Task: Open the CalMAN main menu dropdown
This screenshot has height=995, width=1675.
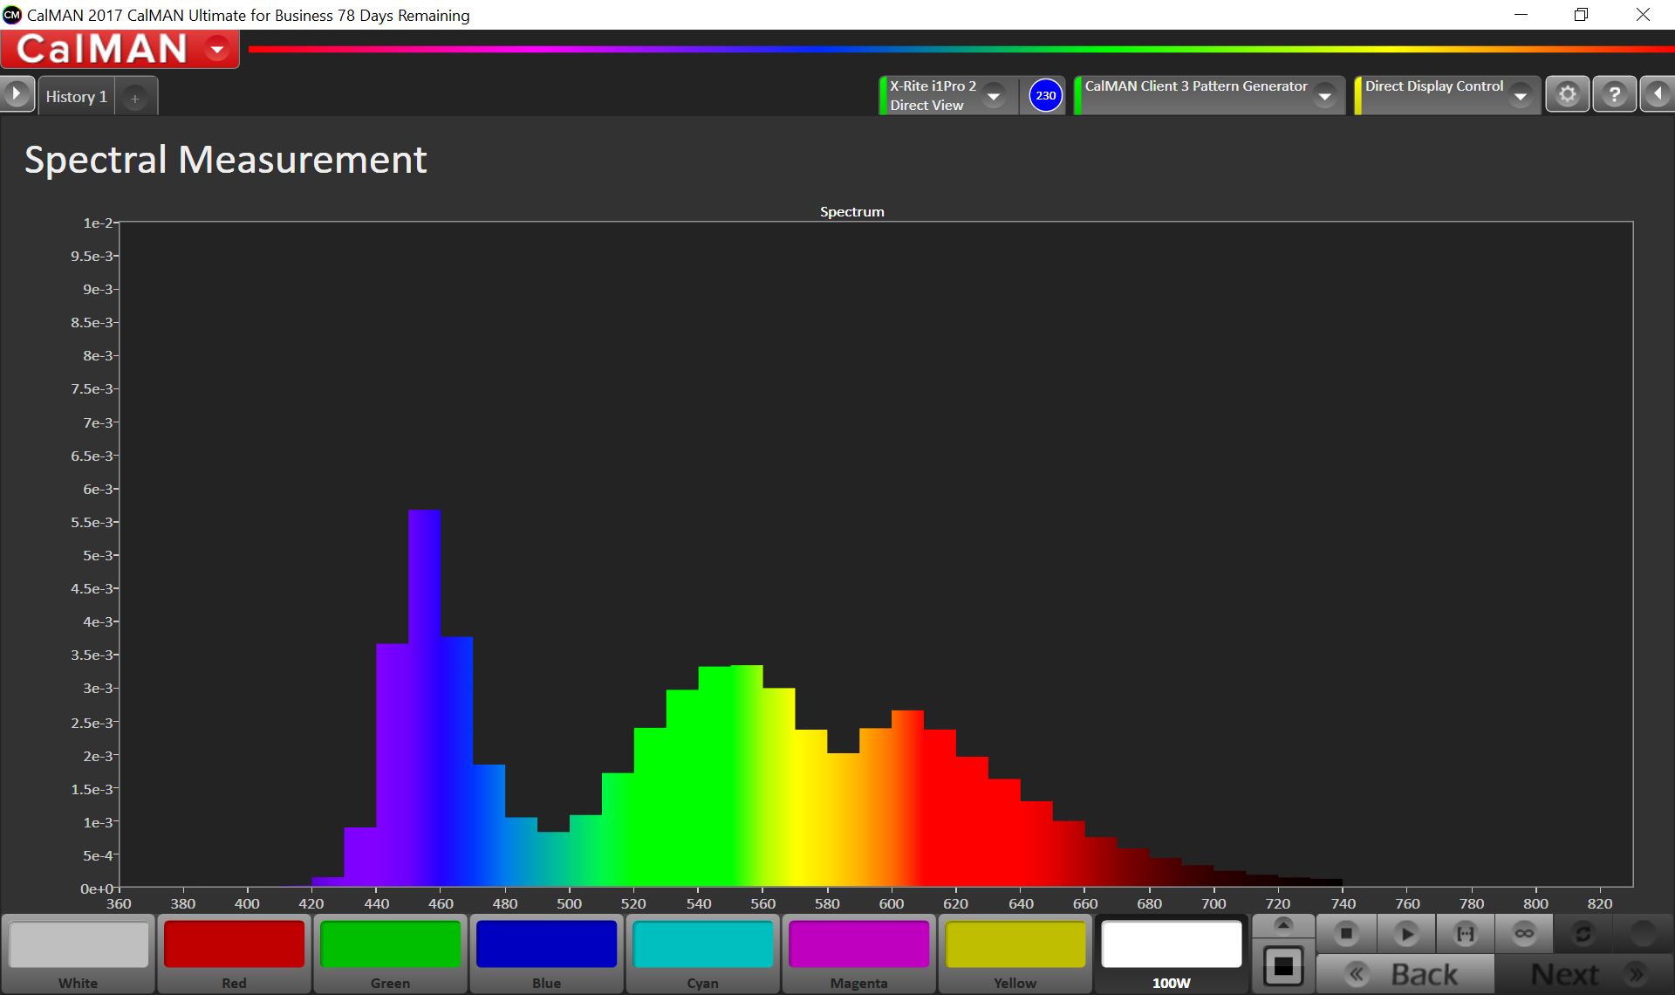Action: tap(217, 49)
